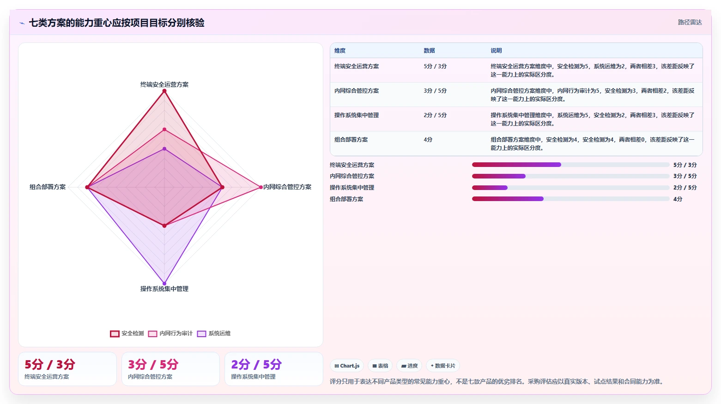Select table row 操作系统集中管理
Viewport: 721px width, 404px height.
(516, 119)
